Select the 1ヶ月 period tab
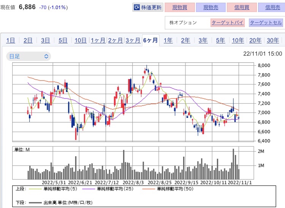285x208 pixels. (98, 40)
